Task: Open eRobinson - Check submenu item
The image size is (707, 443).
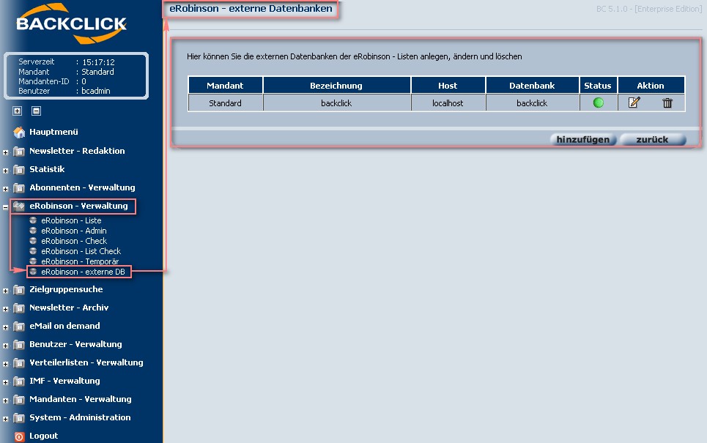Action: coord(74,241)
